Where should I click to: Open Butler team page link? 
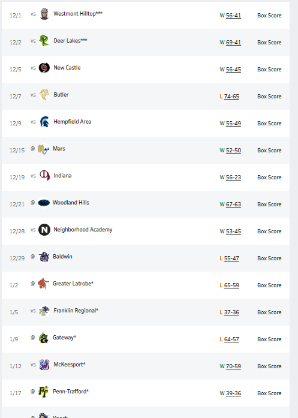pyautogui.click(x=61, y=95)
